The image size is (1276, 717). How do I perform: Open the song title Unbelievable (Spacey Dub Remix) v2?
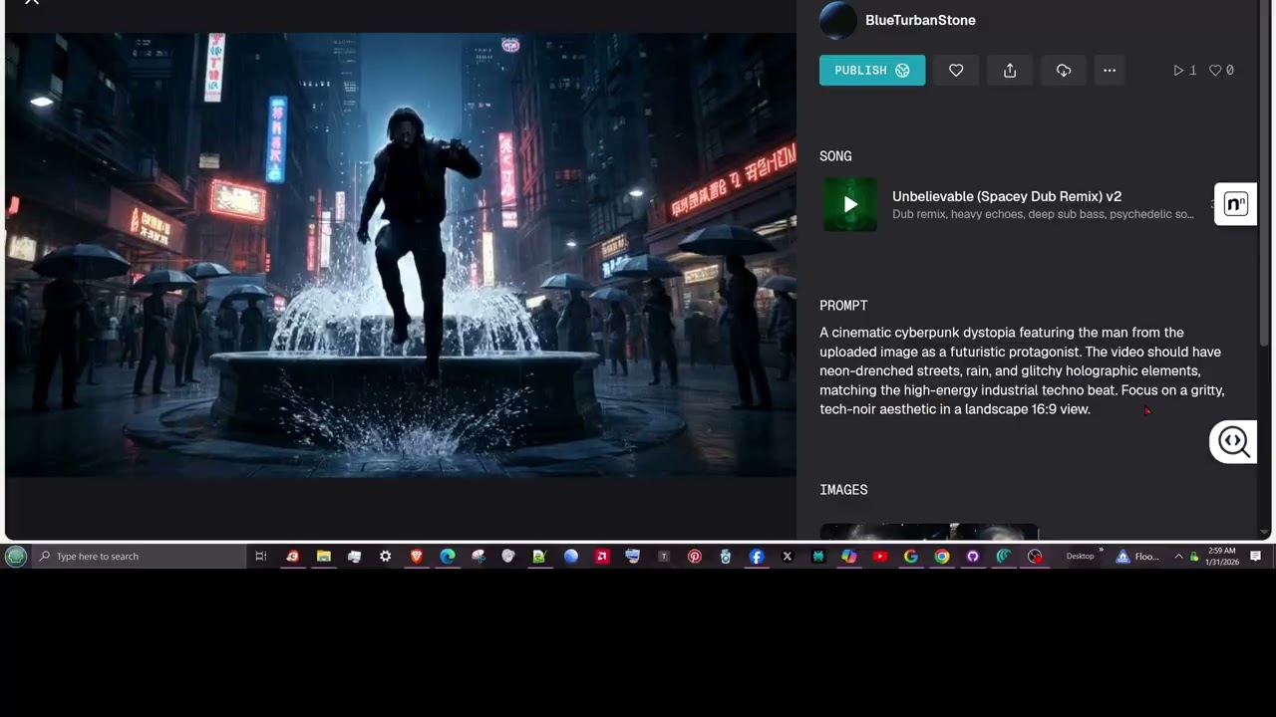(1007, 196)
